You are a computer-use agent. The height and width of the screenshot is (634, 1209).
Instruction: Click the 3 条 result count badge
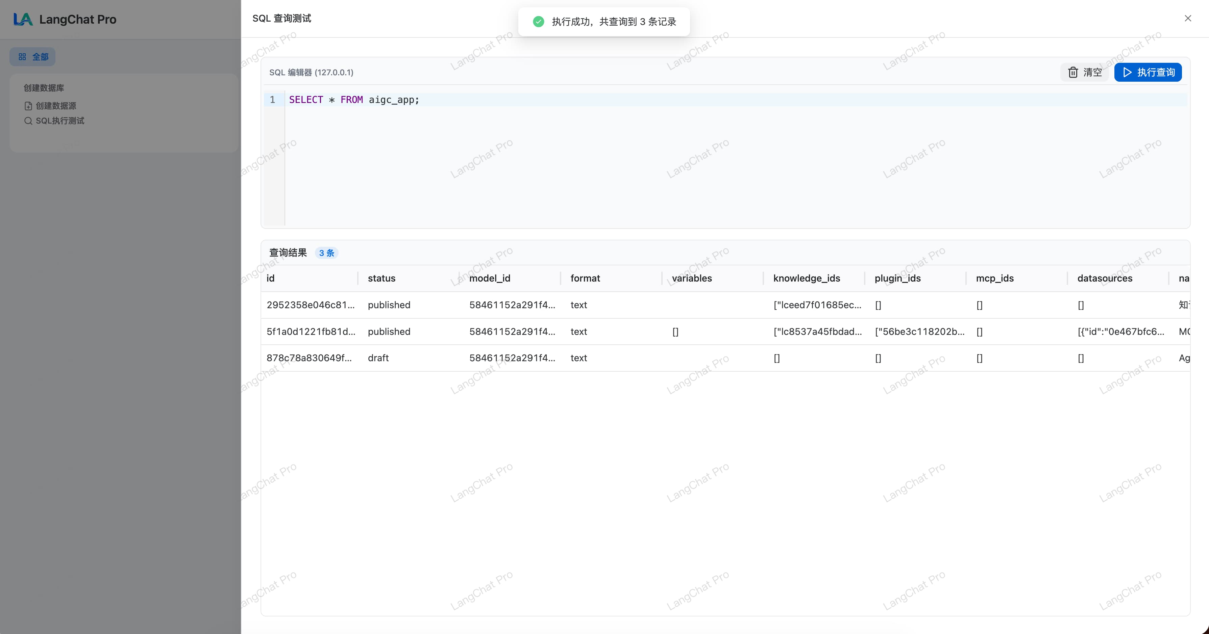326,253
